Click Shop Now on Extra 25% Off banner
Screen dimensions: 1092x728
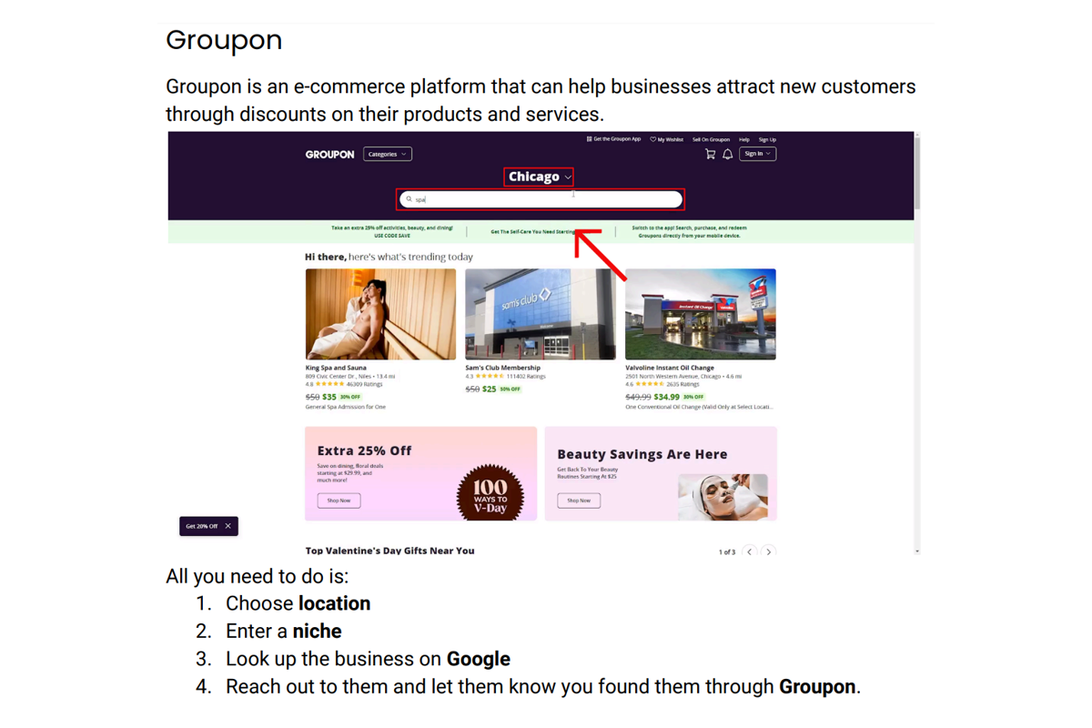pyautogui.click(x=339, y=500)
